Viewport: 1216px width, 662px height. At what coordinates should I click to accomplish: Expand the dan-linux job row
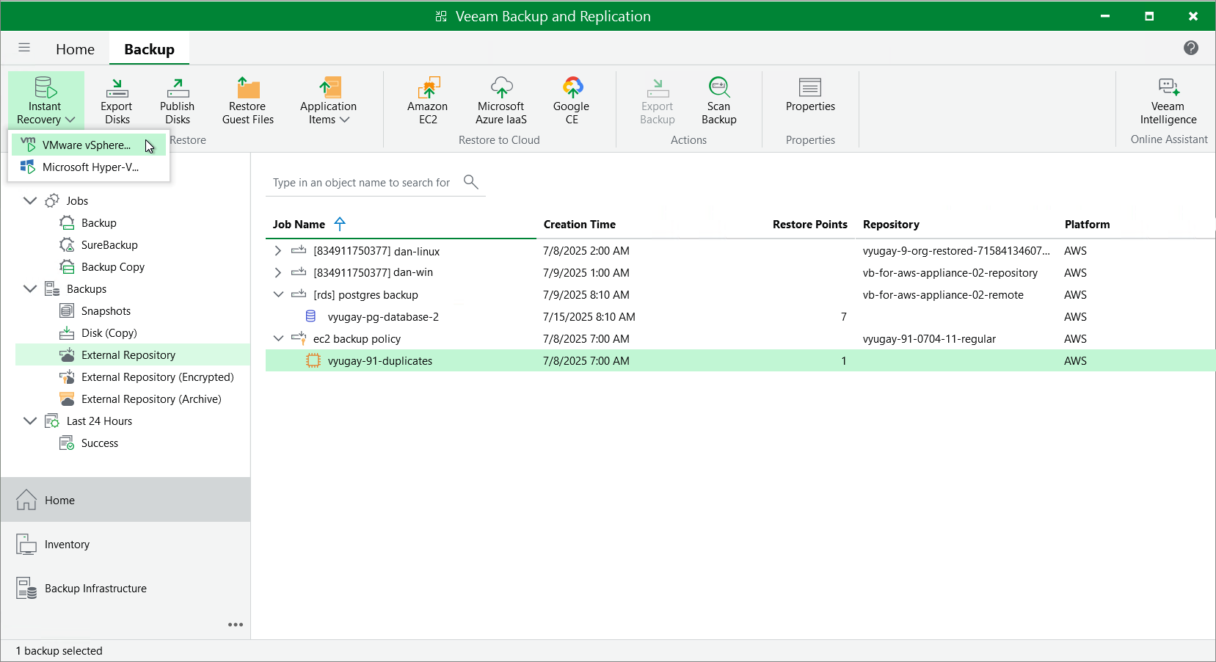pos(277,251)
